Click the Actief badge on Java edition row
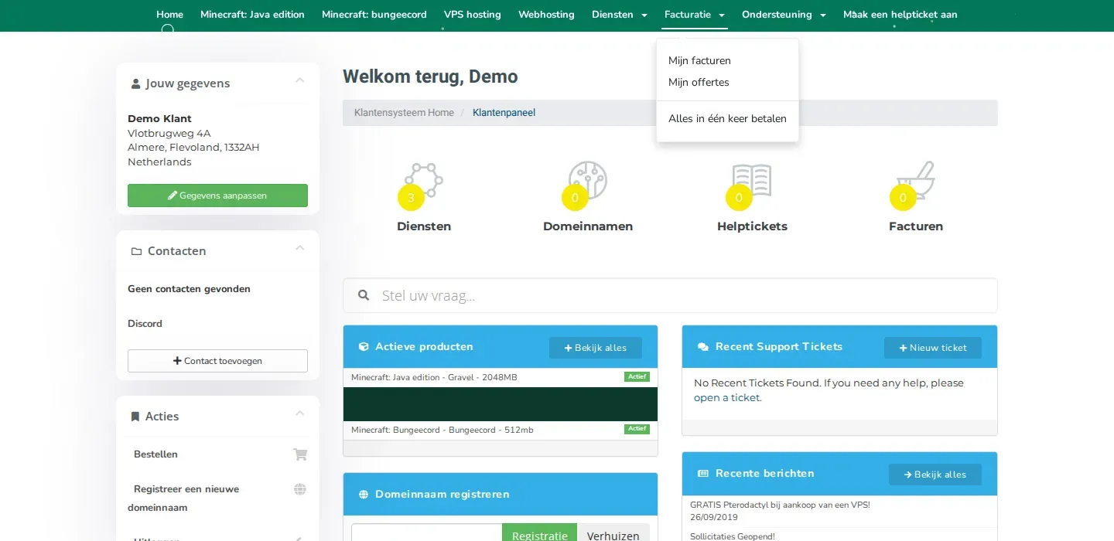Image resolution: width=1114 pixels, height=541 pixels. pyautogui.click(x=637, y=376)
